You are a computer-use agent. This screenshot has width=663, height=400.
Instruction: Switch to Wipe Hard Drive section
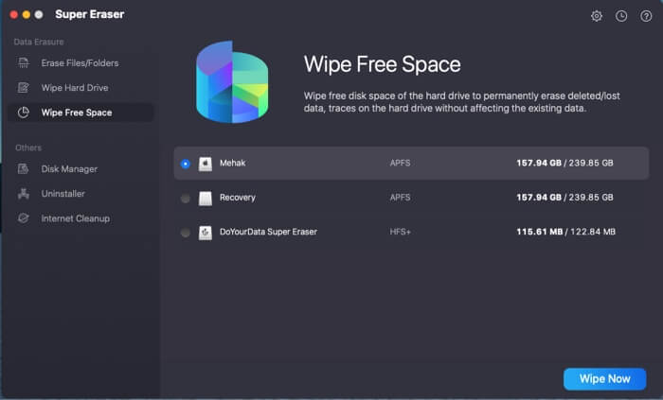point(81,88)
